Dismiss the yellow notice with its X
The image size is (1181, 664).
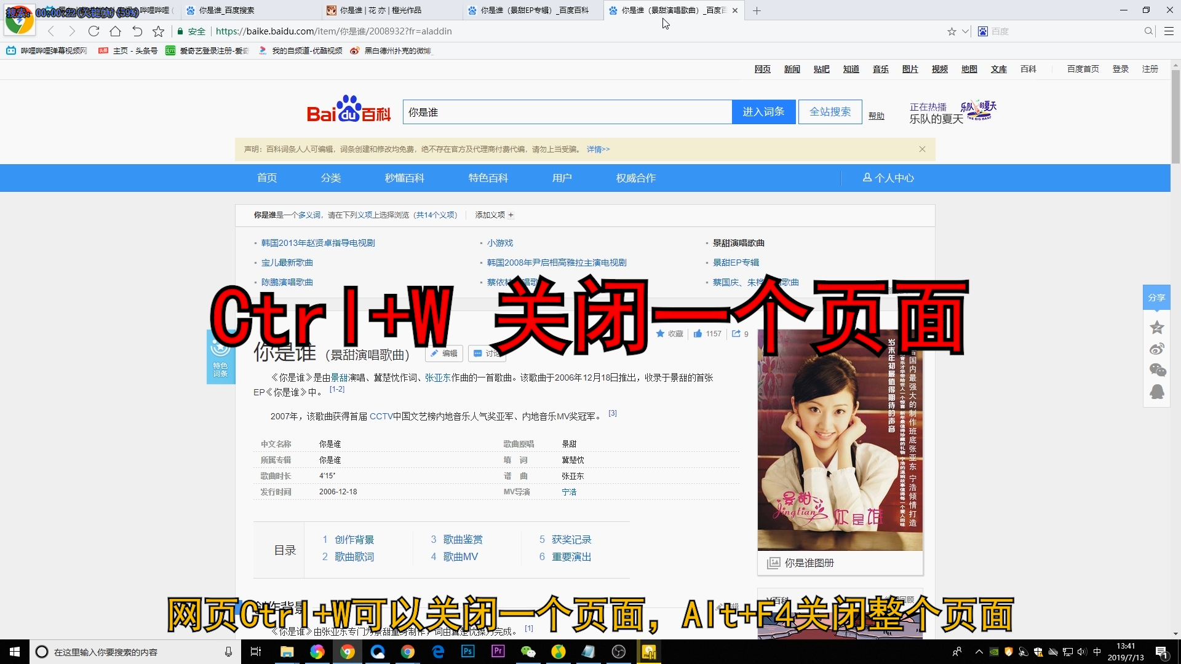[x=922, y=149]
